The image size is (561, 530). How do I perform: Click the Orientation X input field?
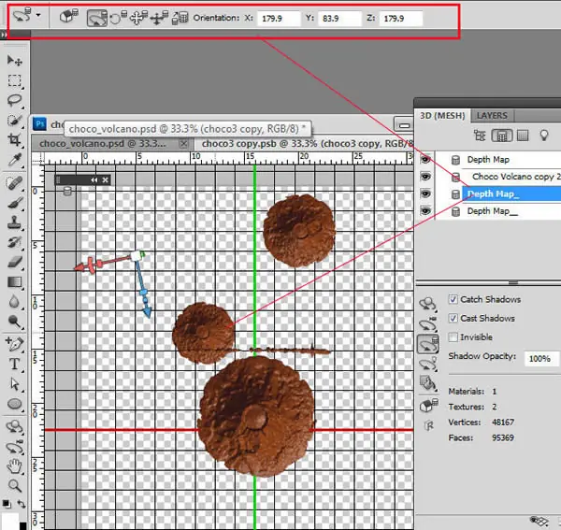tap(279, 19)
